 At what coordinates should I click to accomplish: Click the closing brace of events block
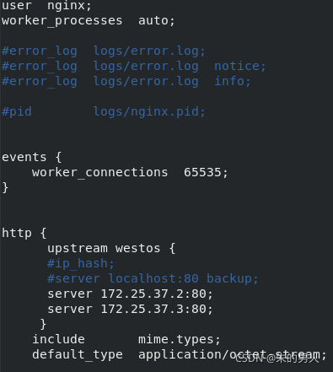(x=5, y=187)
